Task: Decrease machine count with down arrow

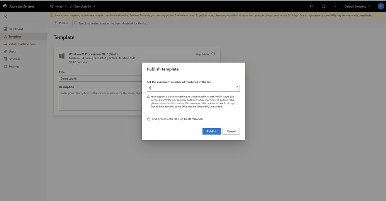Action: click(x=238, y=90)
